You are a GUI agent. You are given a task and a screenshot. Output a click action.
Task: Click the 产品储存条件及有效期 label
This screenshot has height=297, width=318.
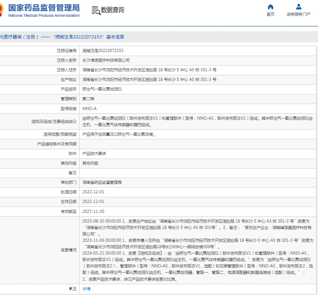point(57,144)
